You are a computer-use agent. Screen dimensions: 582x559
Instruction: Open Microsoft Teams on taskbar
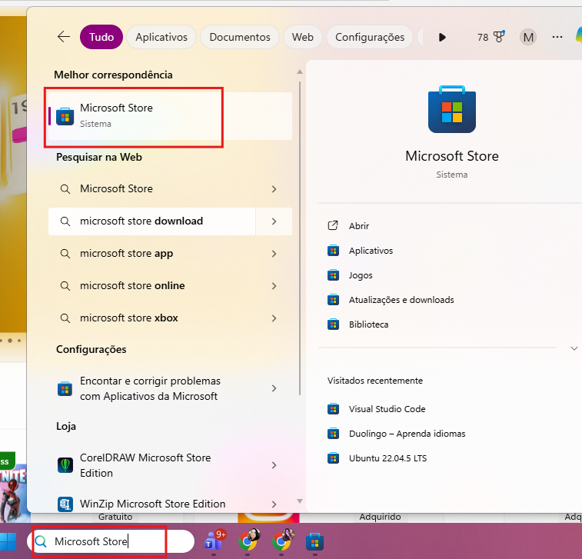coord(215,541)
